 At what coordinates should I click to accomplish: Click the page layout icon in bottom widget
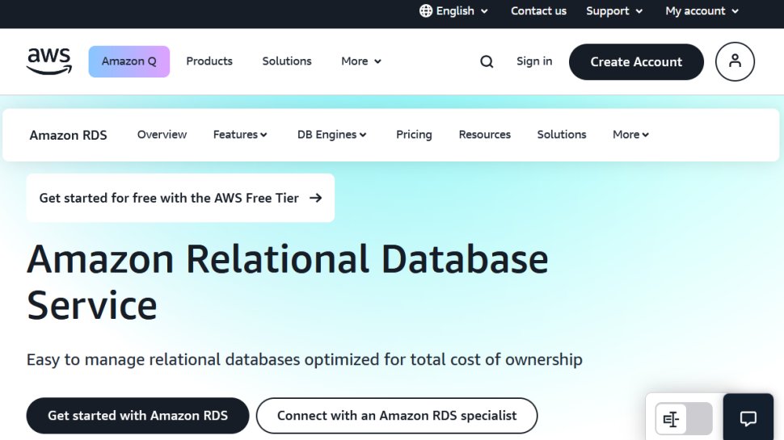point(671,419)
